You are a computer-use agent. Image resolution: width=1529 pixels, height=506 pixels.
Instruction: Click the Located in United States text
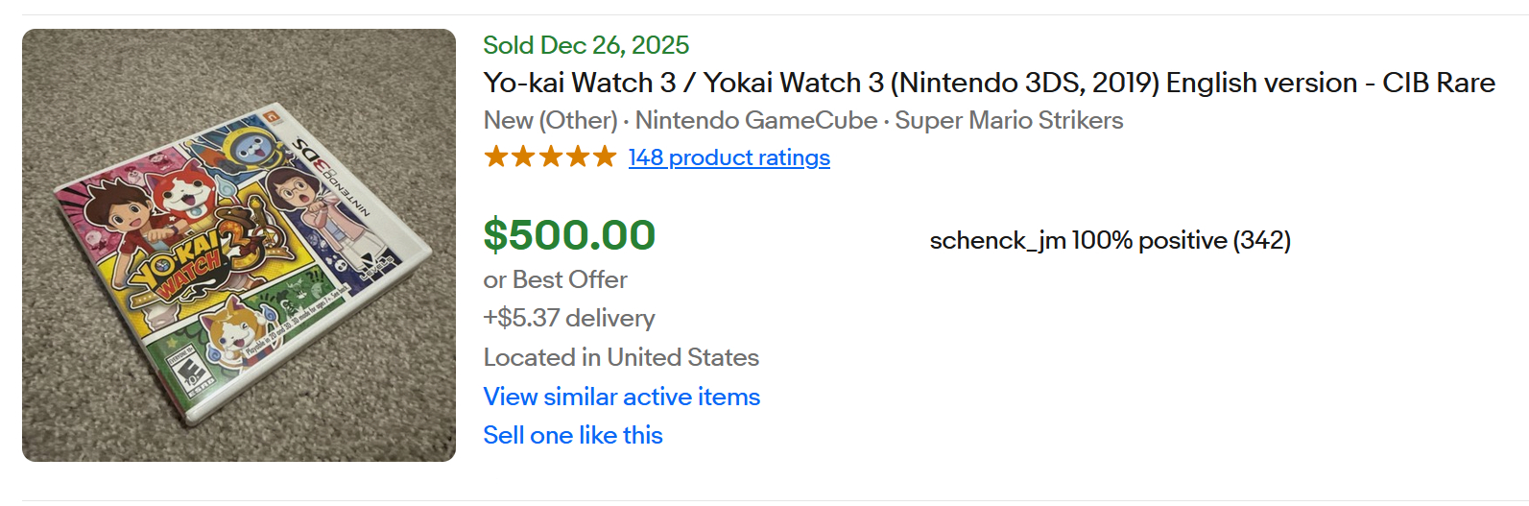pyautogui.click(x=621, y=357)
